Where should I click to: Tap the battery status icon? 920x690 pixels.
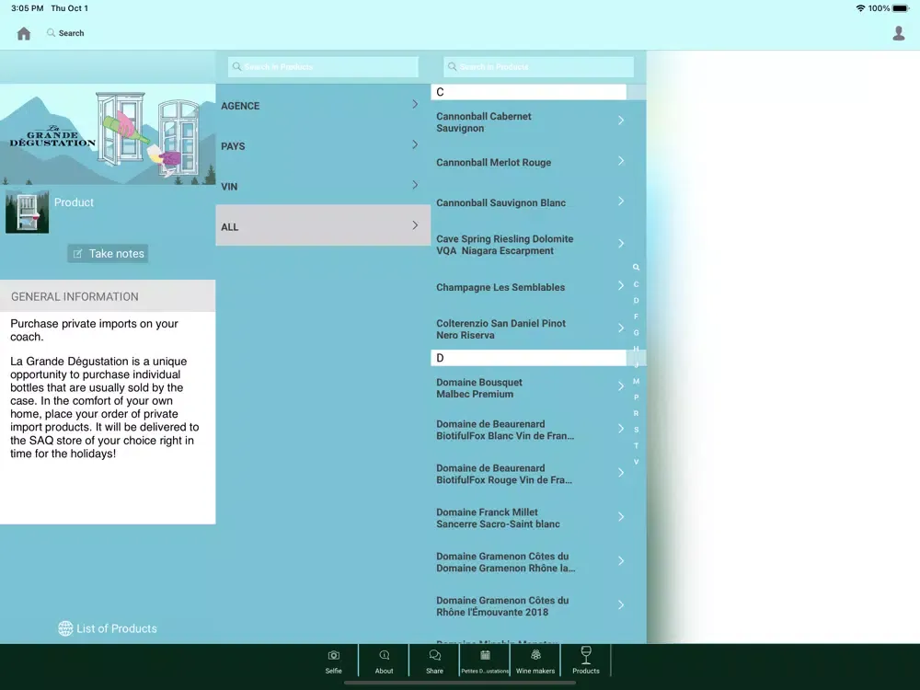(902, 8)
